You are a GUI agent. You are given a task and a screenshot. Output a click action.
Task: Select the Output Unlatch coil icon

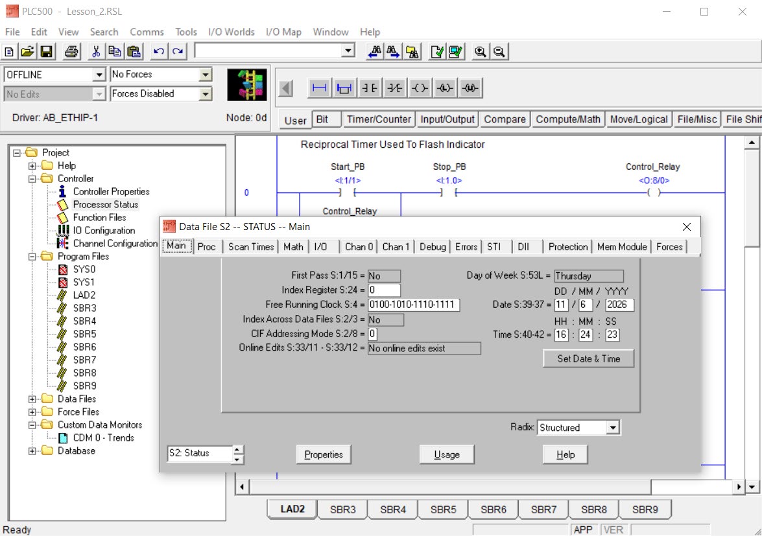click(470, 88)
